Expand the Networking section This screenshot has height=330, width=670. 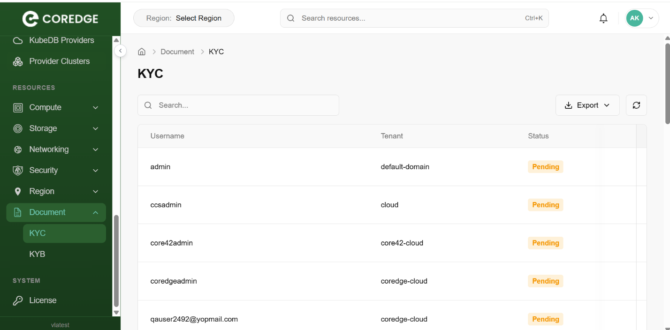(x=56, y=150)
